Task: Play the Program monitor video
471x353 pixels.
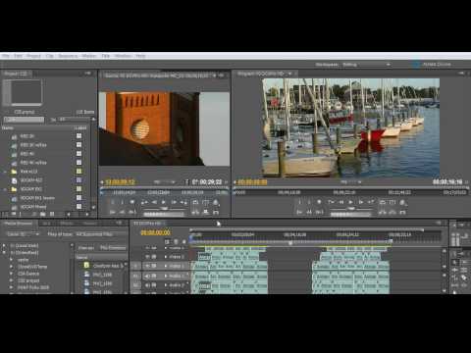Action: pyautogui.click(x=350, y=202)
